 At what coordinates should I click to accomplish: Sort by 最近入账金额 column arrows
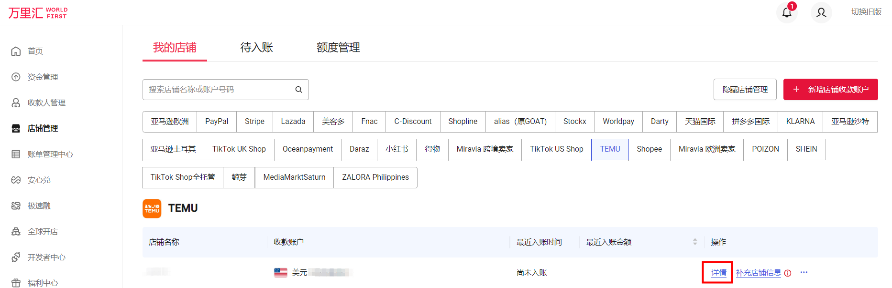tap(694, 242)
